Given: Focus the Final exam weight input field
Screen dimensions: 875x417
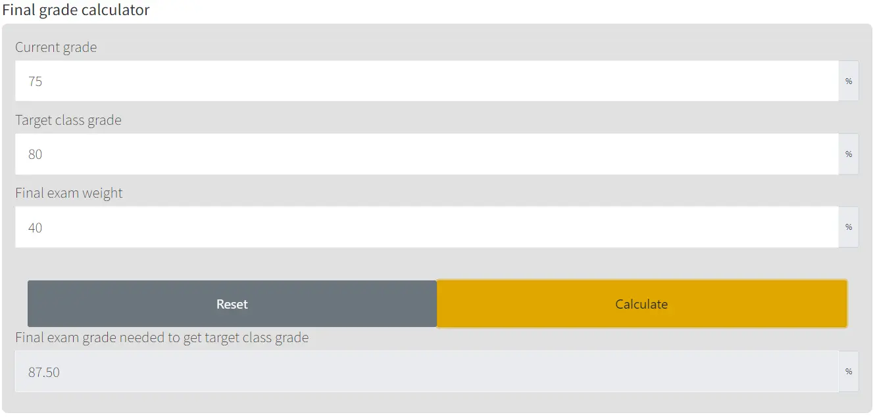Looking at the screenshot, I should (x=427, y=227).
